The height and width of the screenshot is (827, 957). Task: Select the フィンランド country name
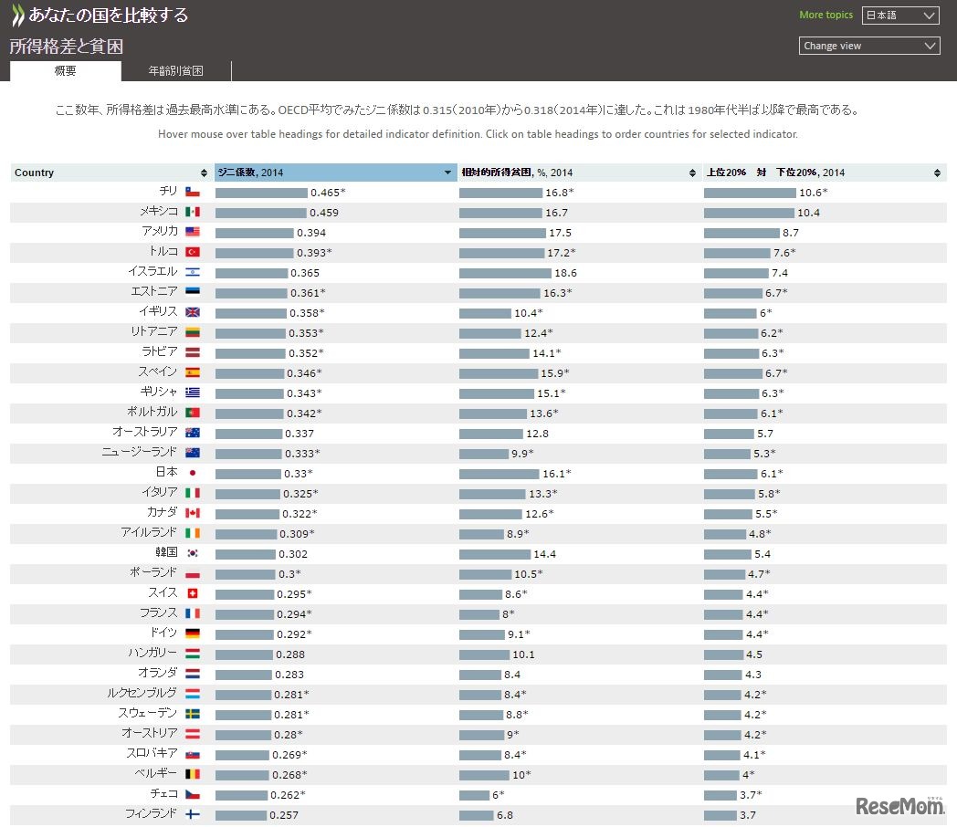point(151,813)
